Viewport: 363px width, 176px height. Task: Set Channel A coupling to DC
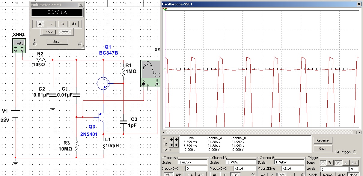(236, 175)
